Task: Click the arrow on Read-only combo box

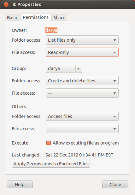Action: (x=114, y=52)
